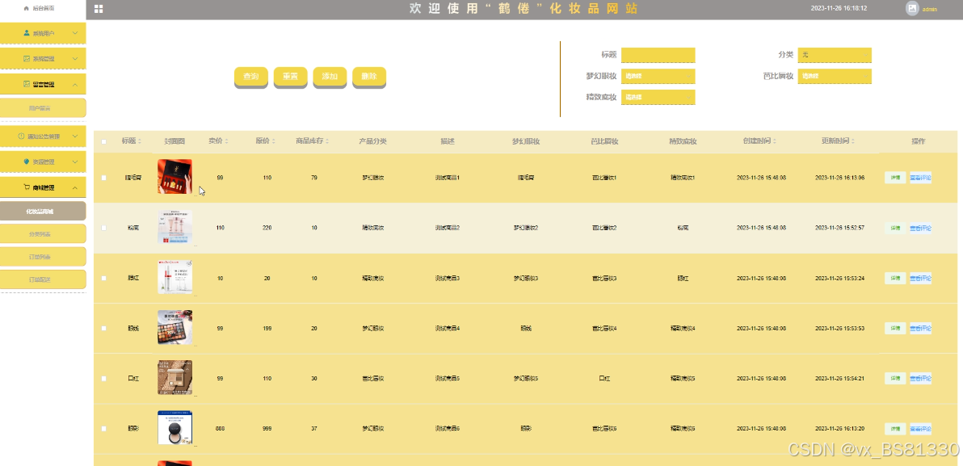
Task: Check the 睫毛膏 row checkbox
Action: tap(103, 178)
